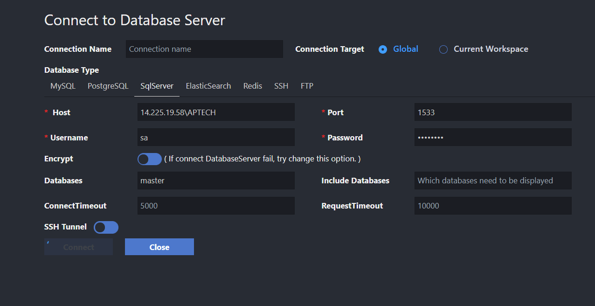Click the Password input field
The image size is (595, 306).
492,137
